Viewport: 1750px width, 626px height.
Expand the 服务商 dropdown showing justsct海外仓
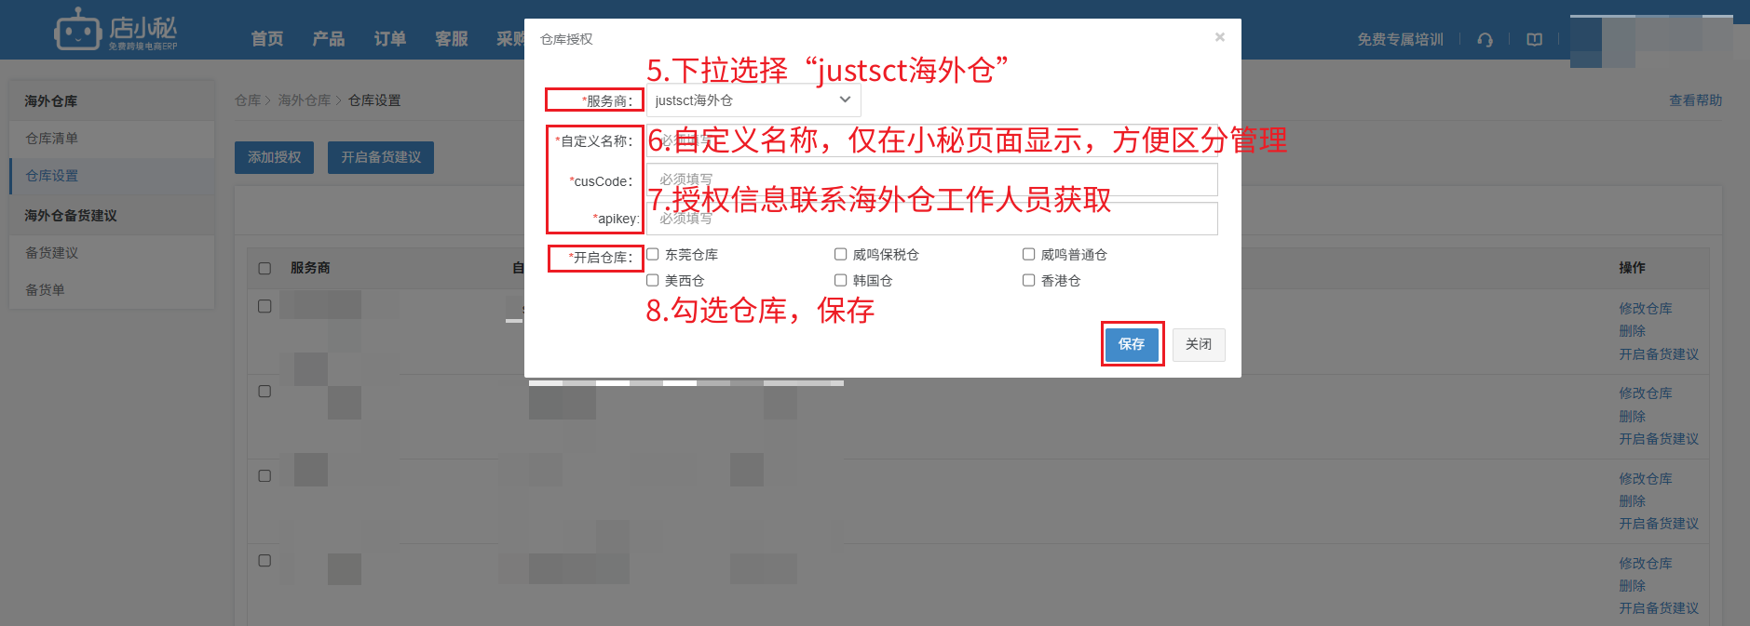pos(753,100)
